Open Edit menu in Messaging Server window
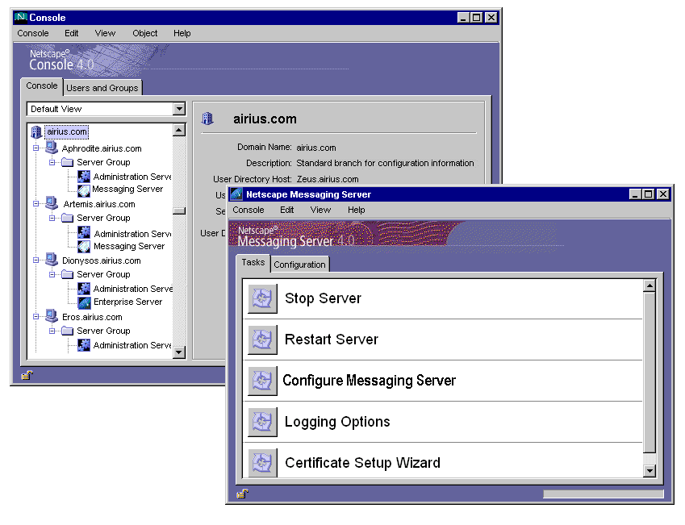 [x=286, y=210]
